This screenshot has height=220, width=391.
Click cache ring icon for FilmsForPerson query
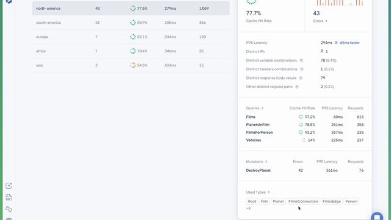pyautogui.click(x=301, y=132)
